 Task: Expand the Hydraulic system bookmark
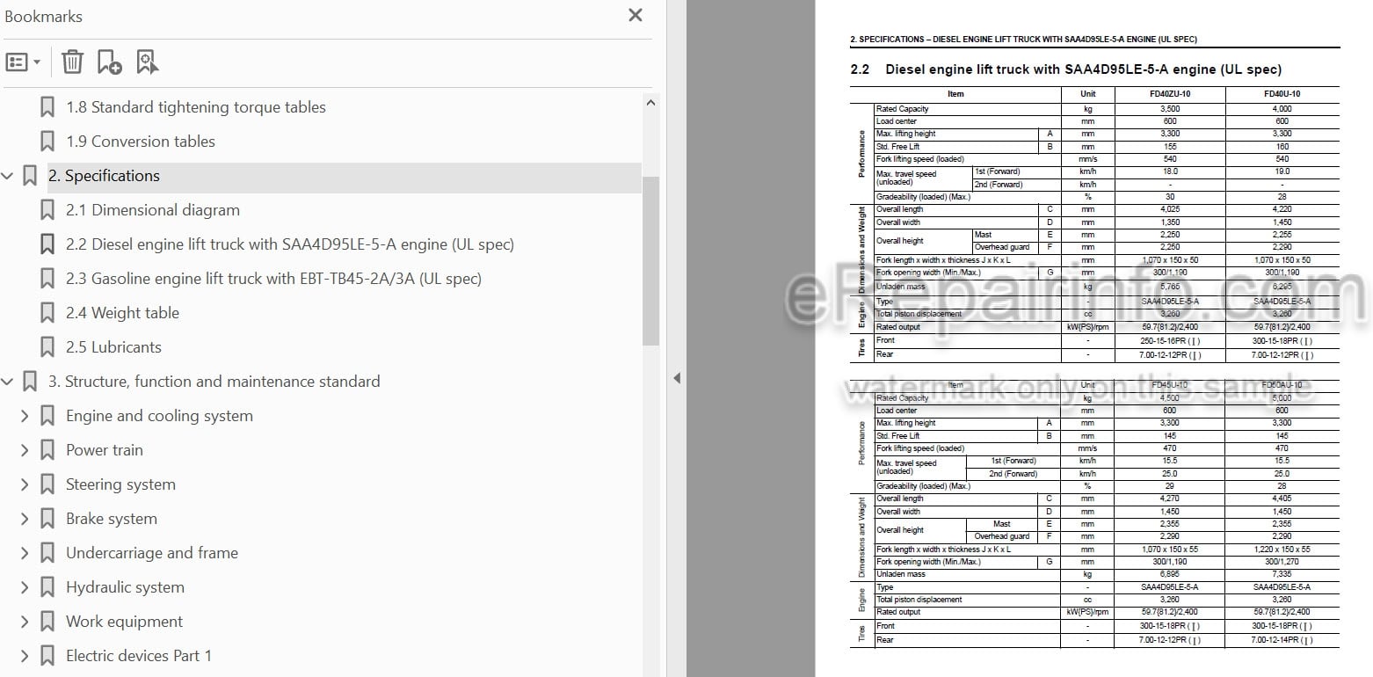(25, 587)
